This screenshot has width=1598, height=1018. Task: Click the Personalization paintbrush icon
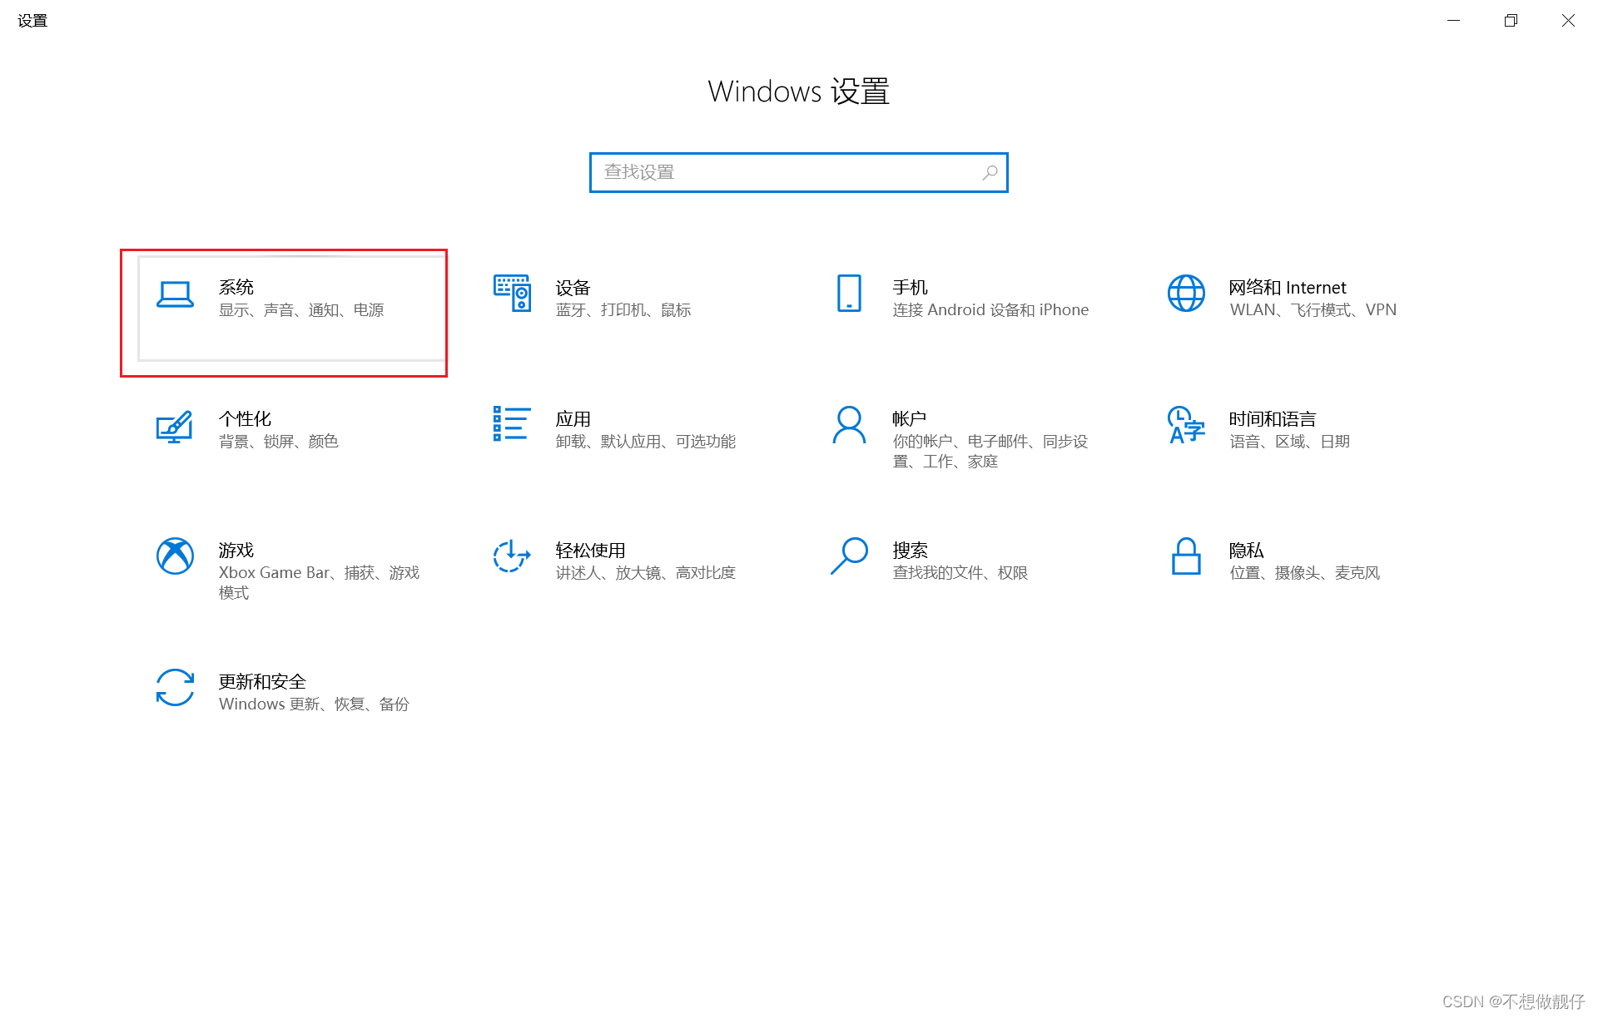tap(175, 426)
